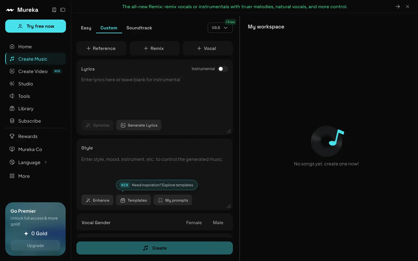Select Female vocal gender
418x261 pixels.
point(194,223)
